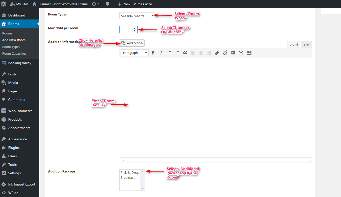Increase max child per room value
Viewport: 341px width, 197px height.
click(134, 28)
